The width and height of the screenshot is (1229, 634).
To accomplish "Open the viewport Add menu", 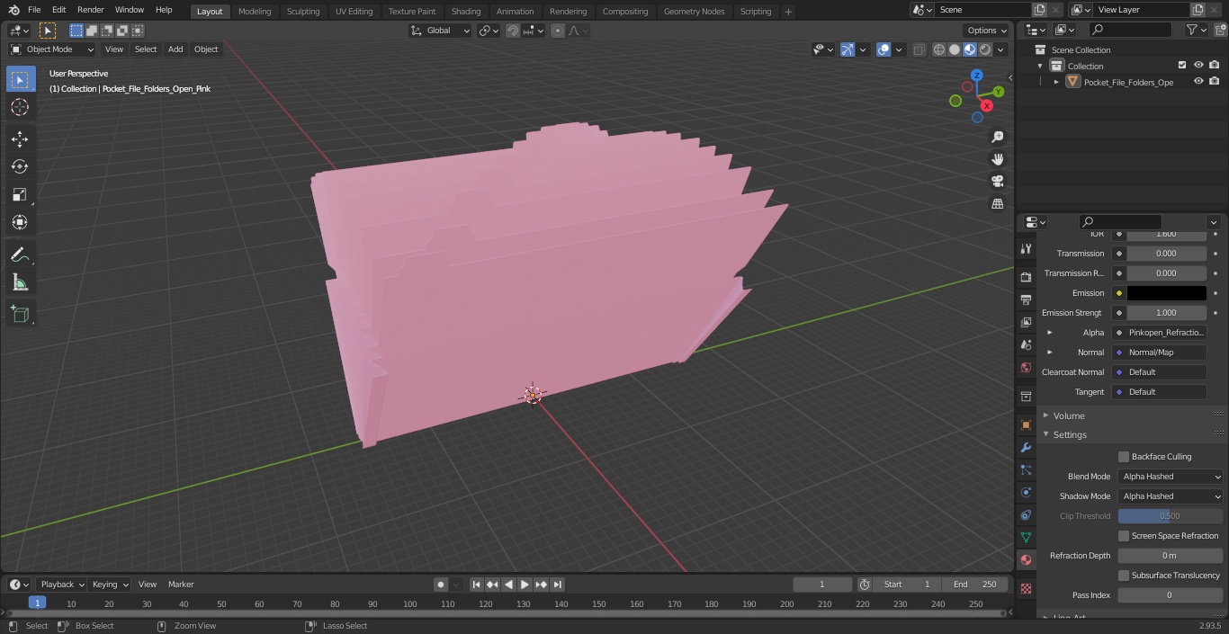I will [x=175, y=49].
